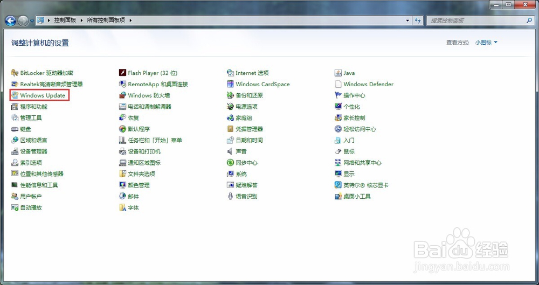Image resolution: width=539 pixels, height=285 pixels.
Task: Expand the arrow after 所有控制面板项 breadcrumb
Action: coord(130,20)
